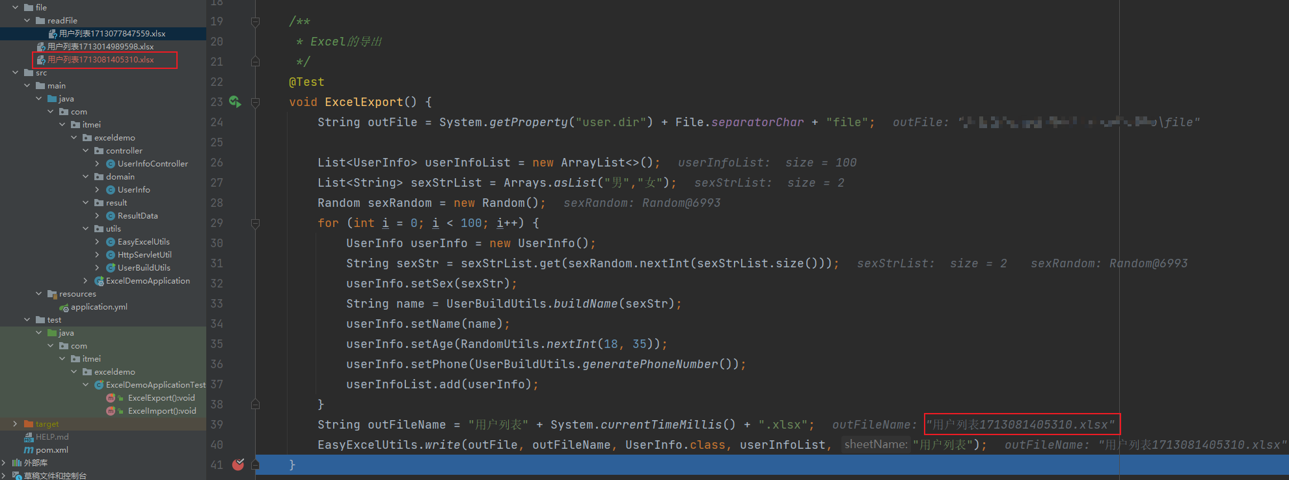
Task: Click the green java test folder icon
Action: pyautogui.click(x=52, y=333)
